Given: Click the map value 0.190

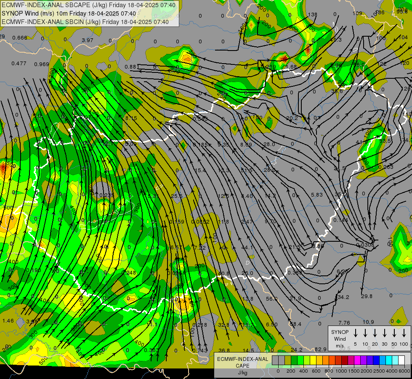Looking at the screenshot, I should click(34, 270).
